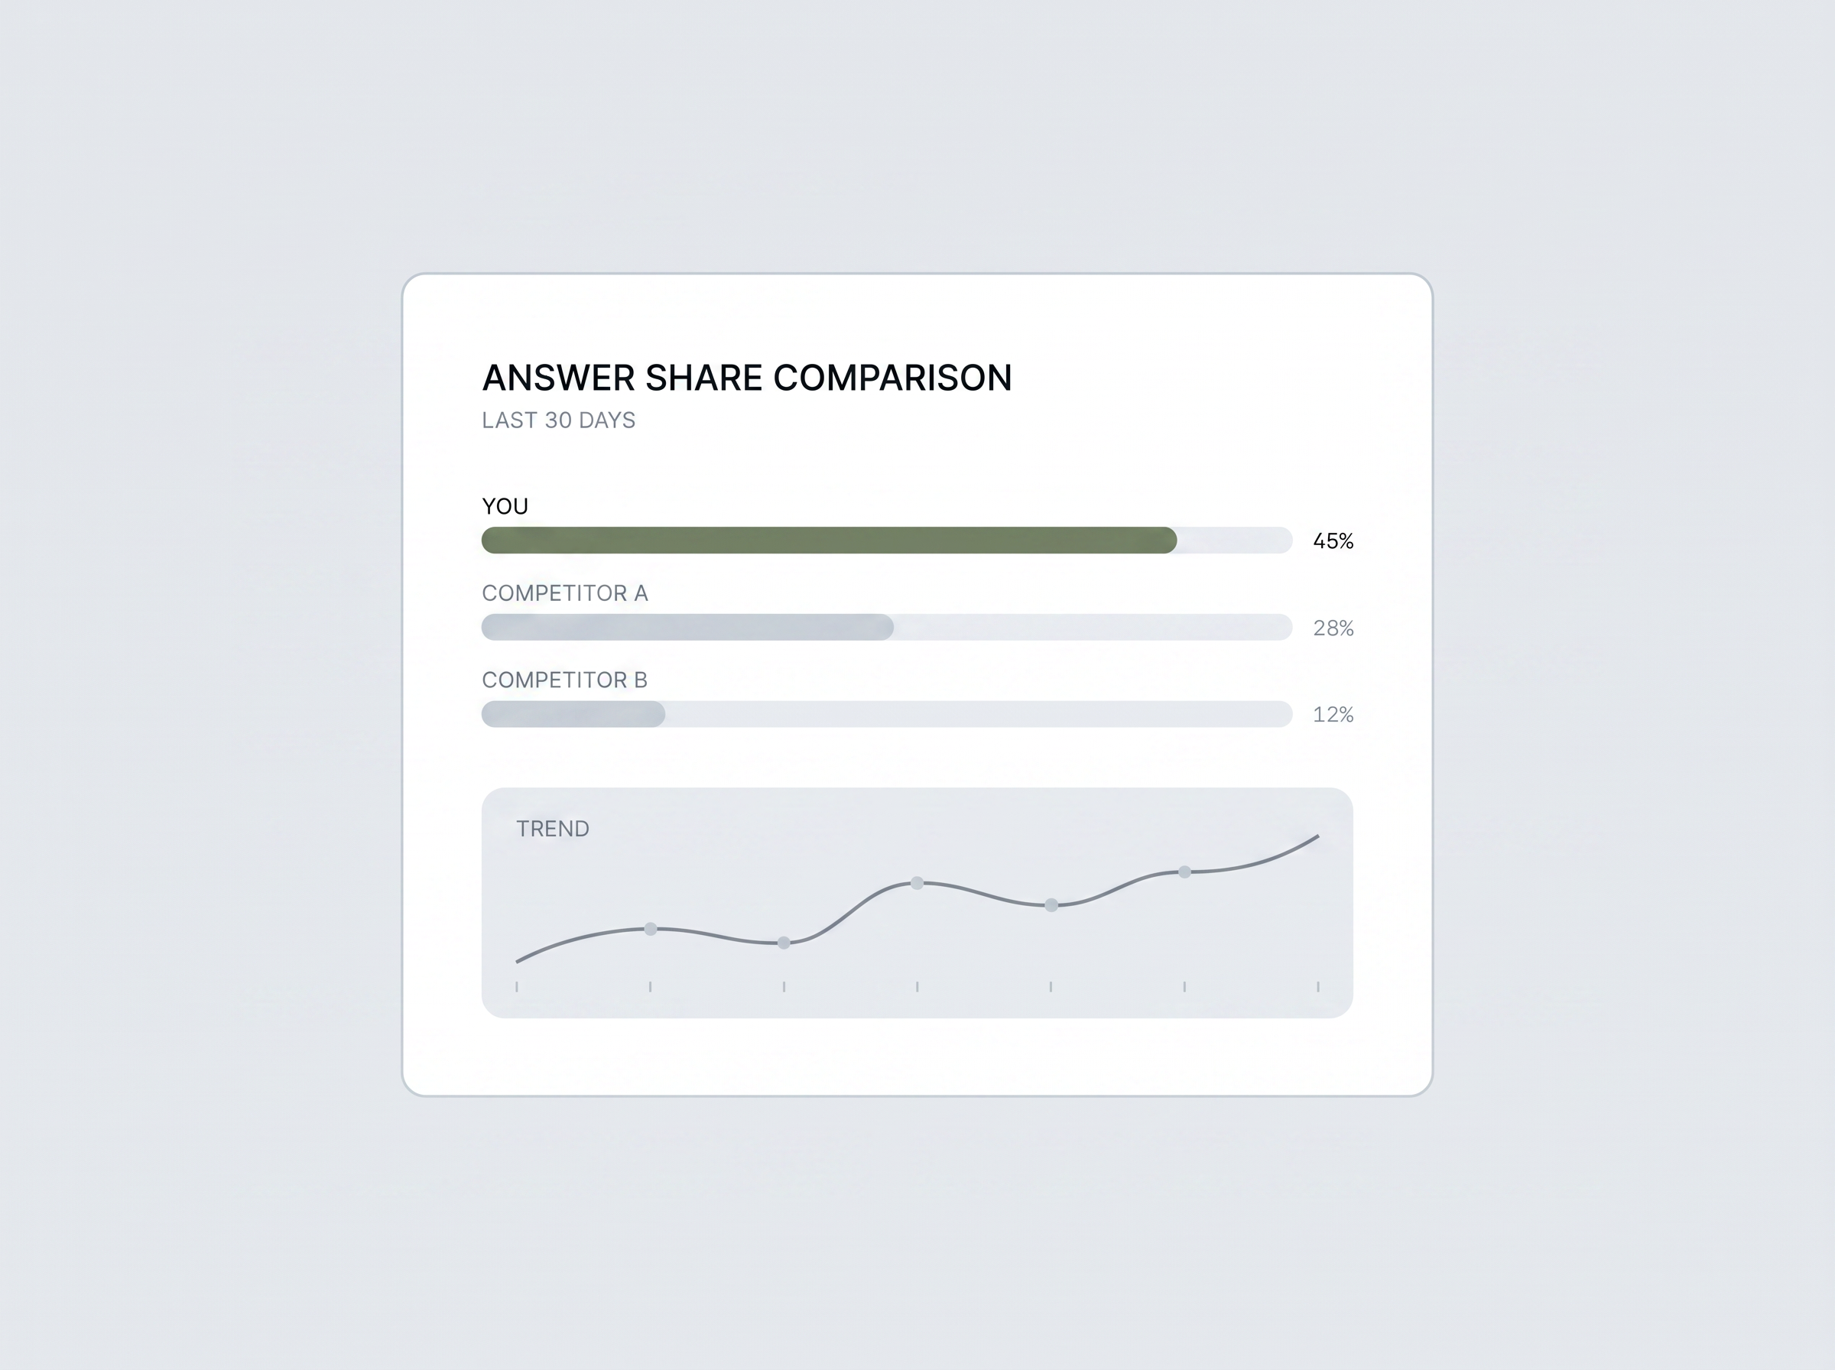Click the COMPETITOR B label
Image resolution: width=1835 pixels, height=1370 pixels.
[565, 680]
